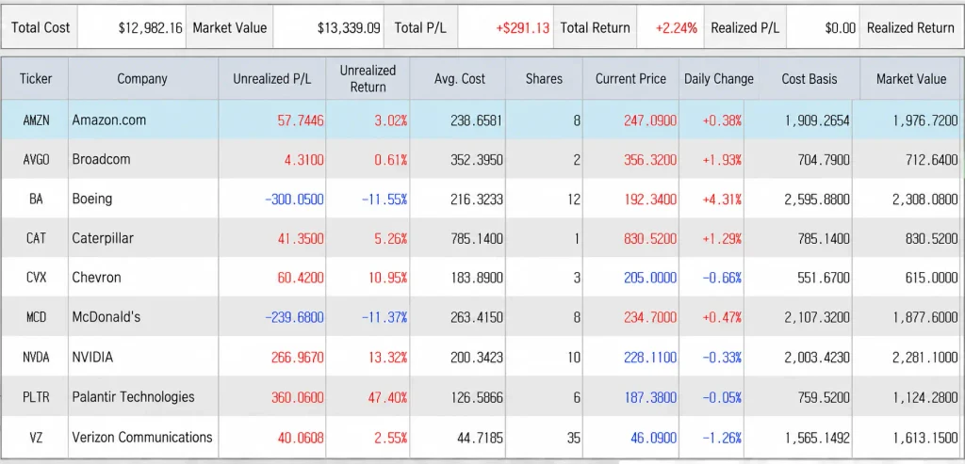Select the Realized P/L value $0.00
Image resolution: width=965 pixels, height=464 pixels.
(840, 27)
